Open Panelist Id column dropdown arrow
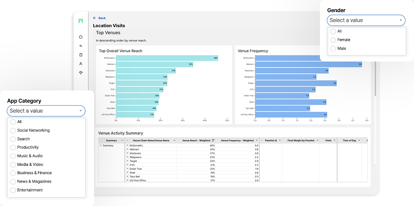The width and height of the screenshot is (414, 206). pos(280,140)
